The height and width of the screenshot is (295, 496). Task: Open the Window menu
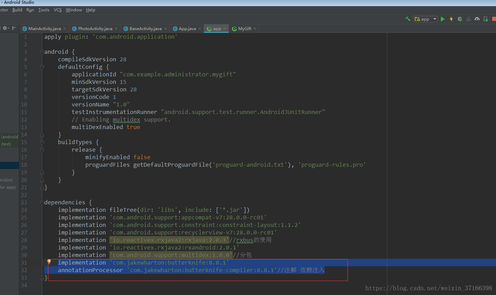[74, 10]
